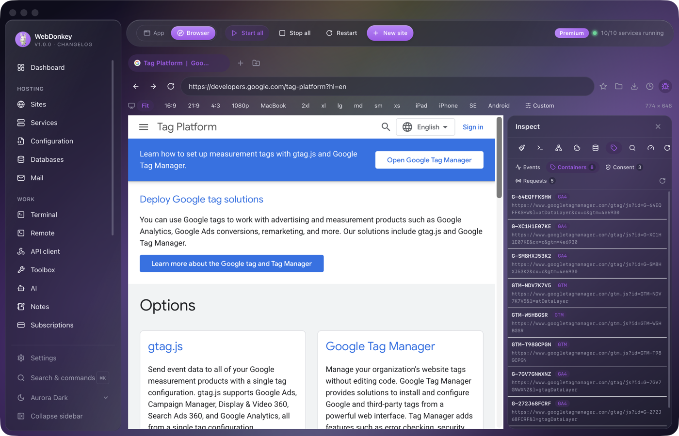The height and width of the screenshot is (436, 679).
Task: Open browsing history clock icon
Action: (x=650, y=86)
